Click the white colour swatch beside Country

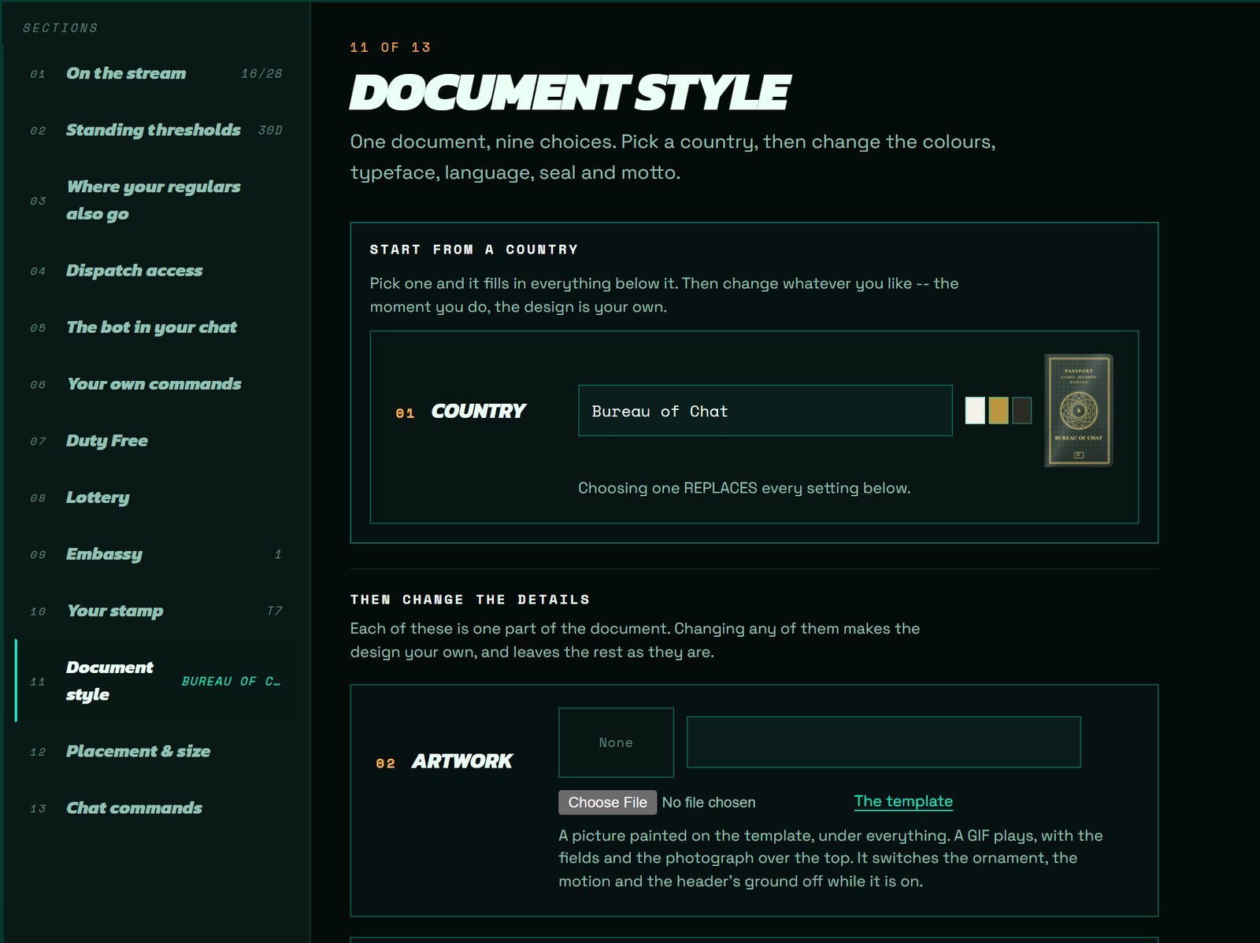click(975, 411)
